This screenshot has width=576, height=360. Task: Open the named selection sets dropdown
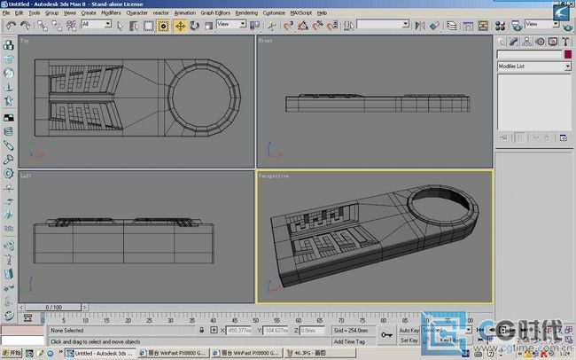pyautogui.click(x=383, y=24)
